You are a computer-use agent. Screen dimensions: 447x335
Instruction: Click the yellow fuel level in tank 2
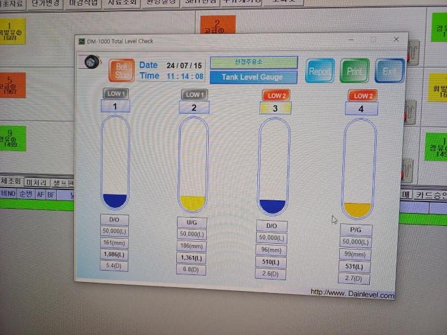coord(193,203)
